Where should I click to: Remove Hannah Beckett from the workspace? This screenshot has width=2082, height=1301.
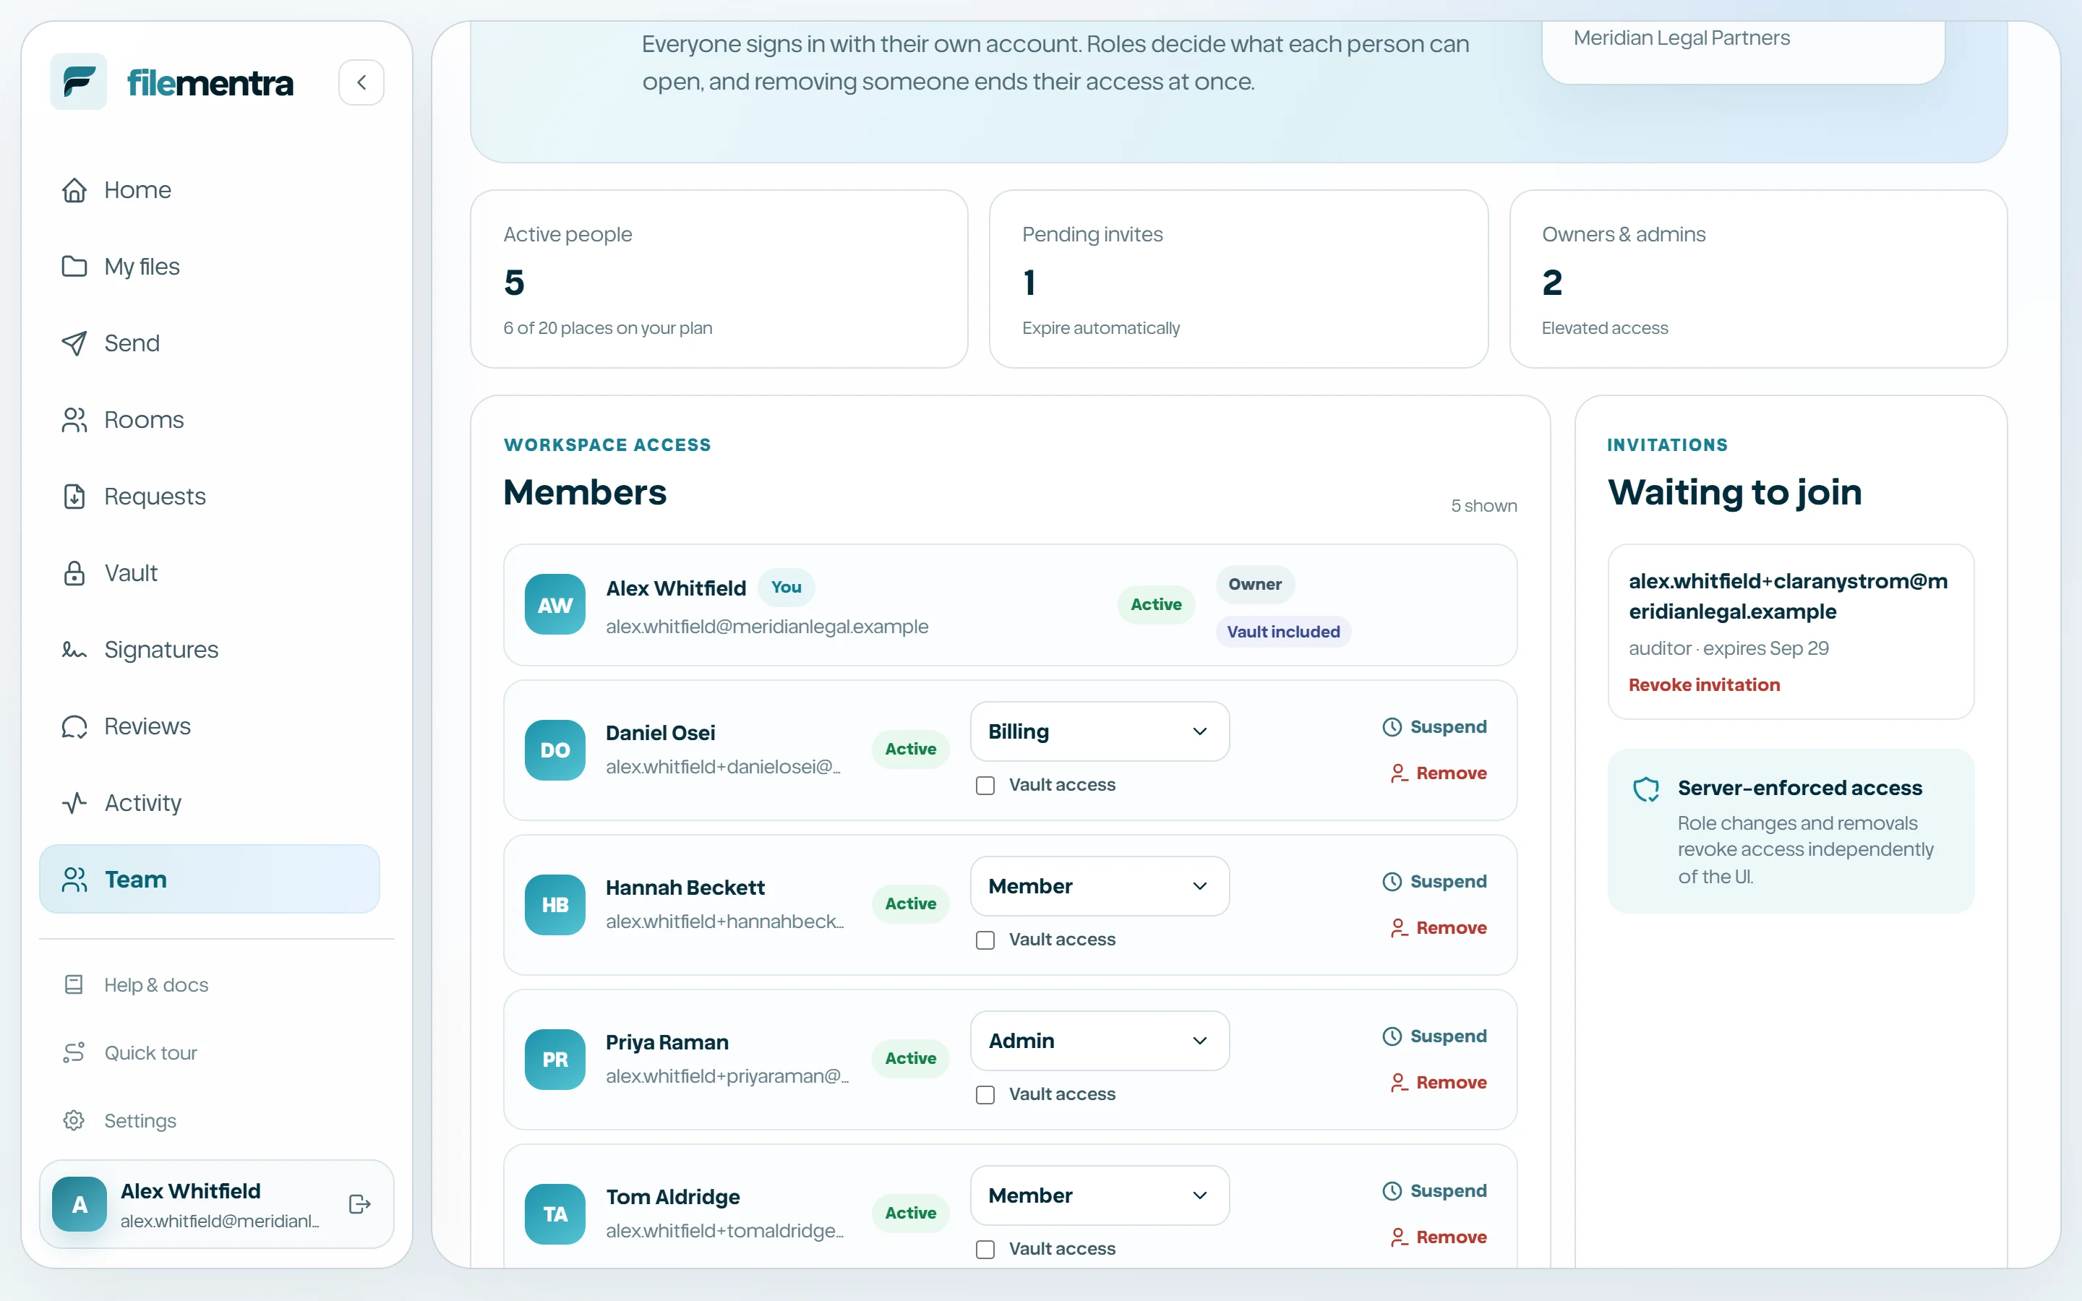(1439, 927)
